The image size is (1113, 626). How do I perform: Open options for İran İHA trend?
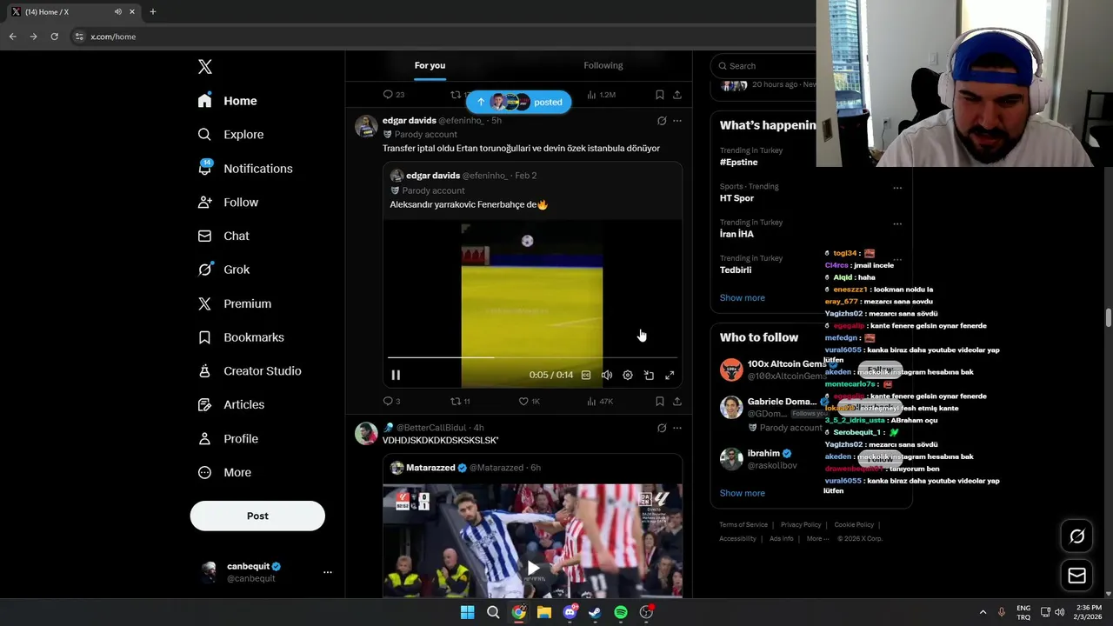click(x=897, y=223)
